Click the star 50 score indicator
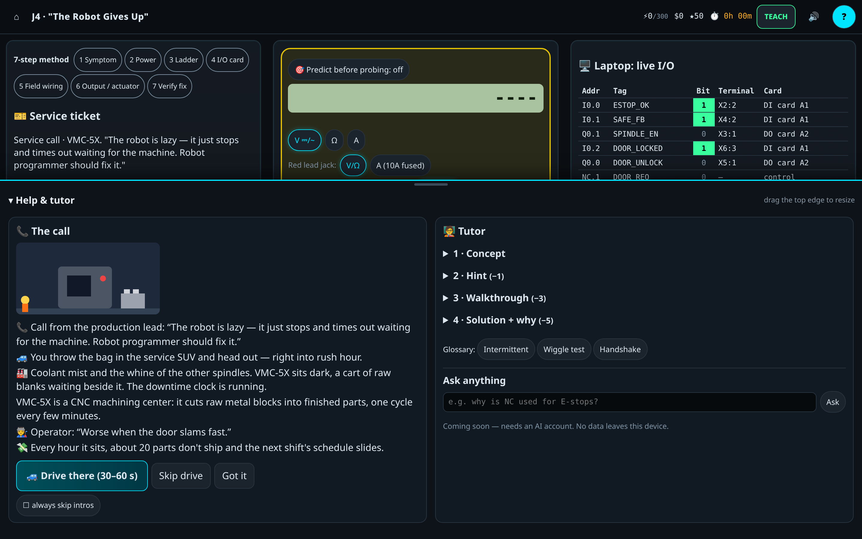The height and width of the screenshot is (539, 862). (696, 16)
